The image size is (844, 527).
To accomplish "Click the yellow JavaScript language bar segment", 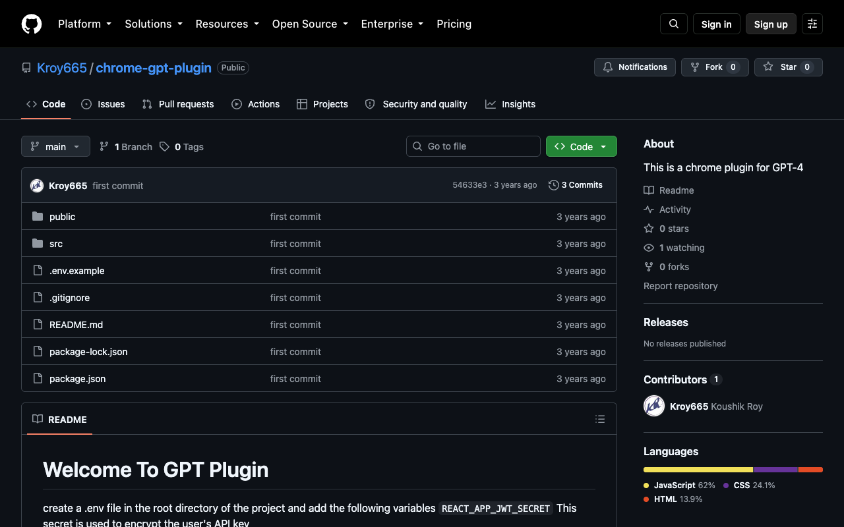I will [698, 470].
